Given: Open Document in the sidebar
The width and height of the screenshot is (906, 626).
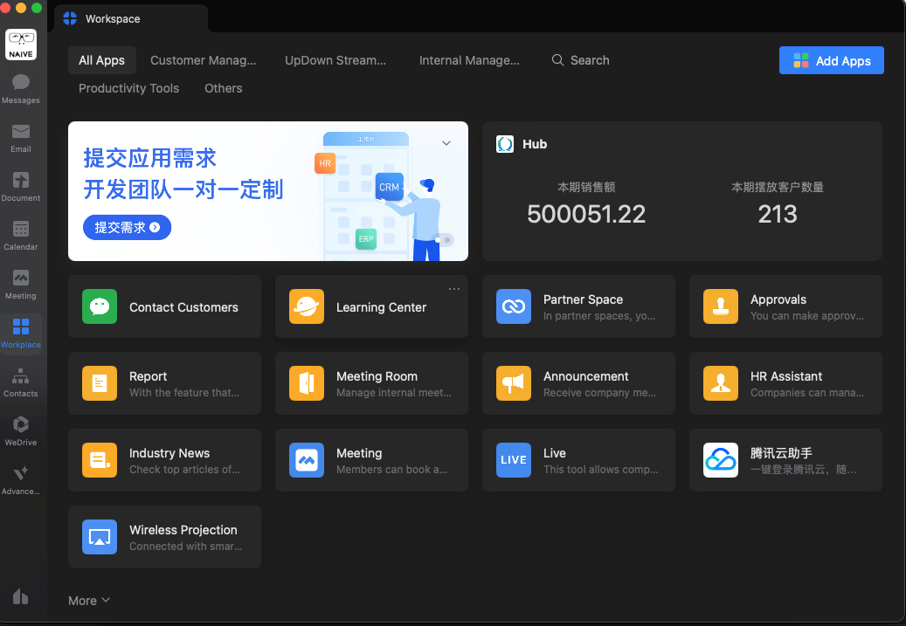Looking at the screenshot, I should click(21, 188).
